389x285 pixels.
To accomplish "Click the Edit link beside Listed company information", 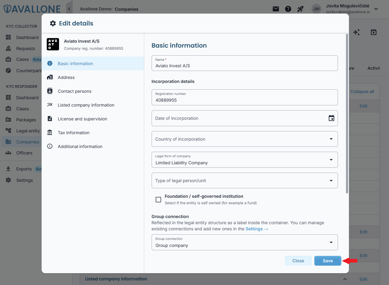I will click(363, 279).
